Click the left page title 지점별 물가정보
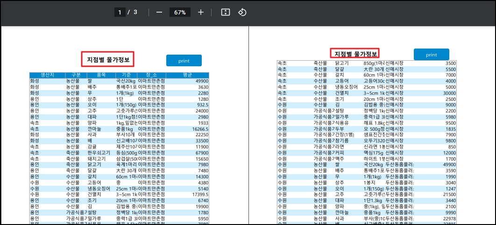The height and width of the screenshot is (225, 496). [x=108, y=60]
